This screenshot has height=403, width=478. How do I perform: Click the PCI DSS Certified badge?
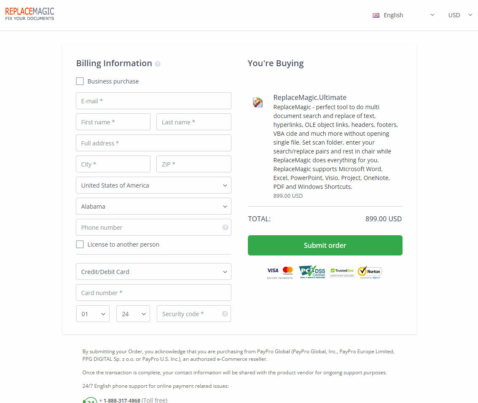[x=312, y=272]
